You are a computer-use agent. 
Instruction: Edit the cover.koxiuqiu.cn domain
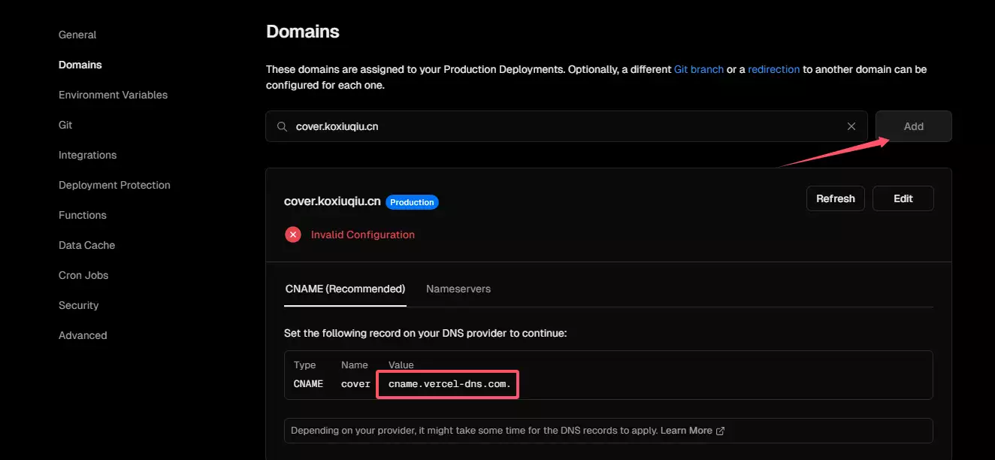[x=903, y=198]
